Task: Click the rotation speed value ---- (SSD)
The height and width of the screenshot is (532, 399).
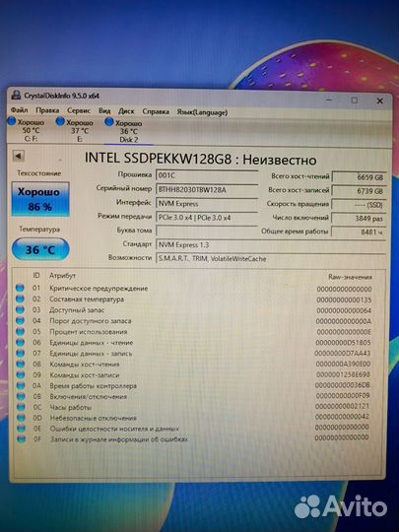Action: (x=359, y=205)
